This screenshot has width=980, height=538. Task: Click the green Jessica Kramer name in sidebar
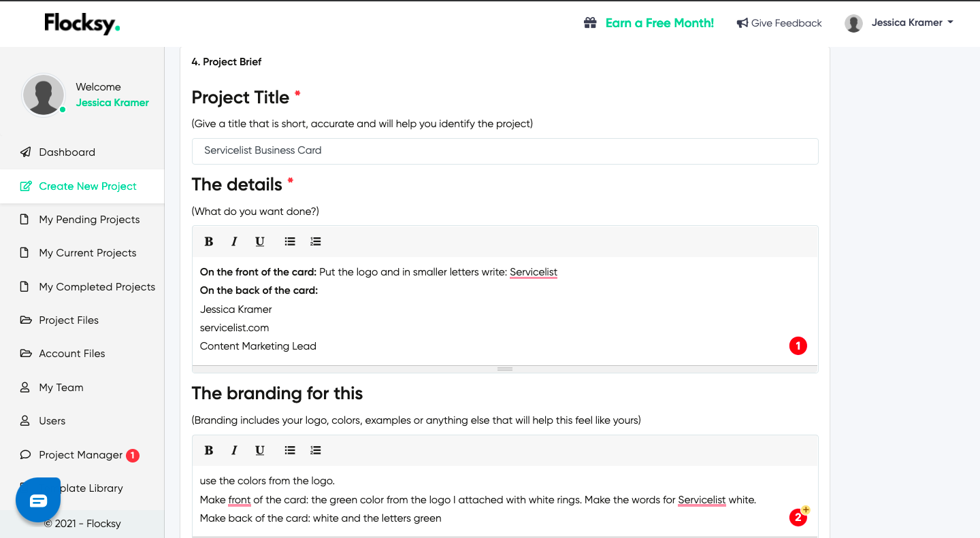click(112, 103)
